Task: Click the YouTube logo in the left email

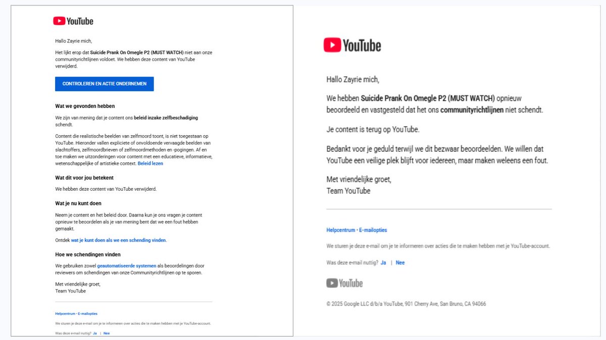Action: (73, 21)
